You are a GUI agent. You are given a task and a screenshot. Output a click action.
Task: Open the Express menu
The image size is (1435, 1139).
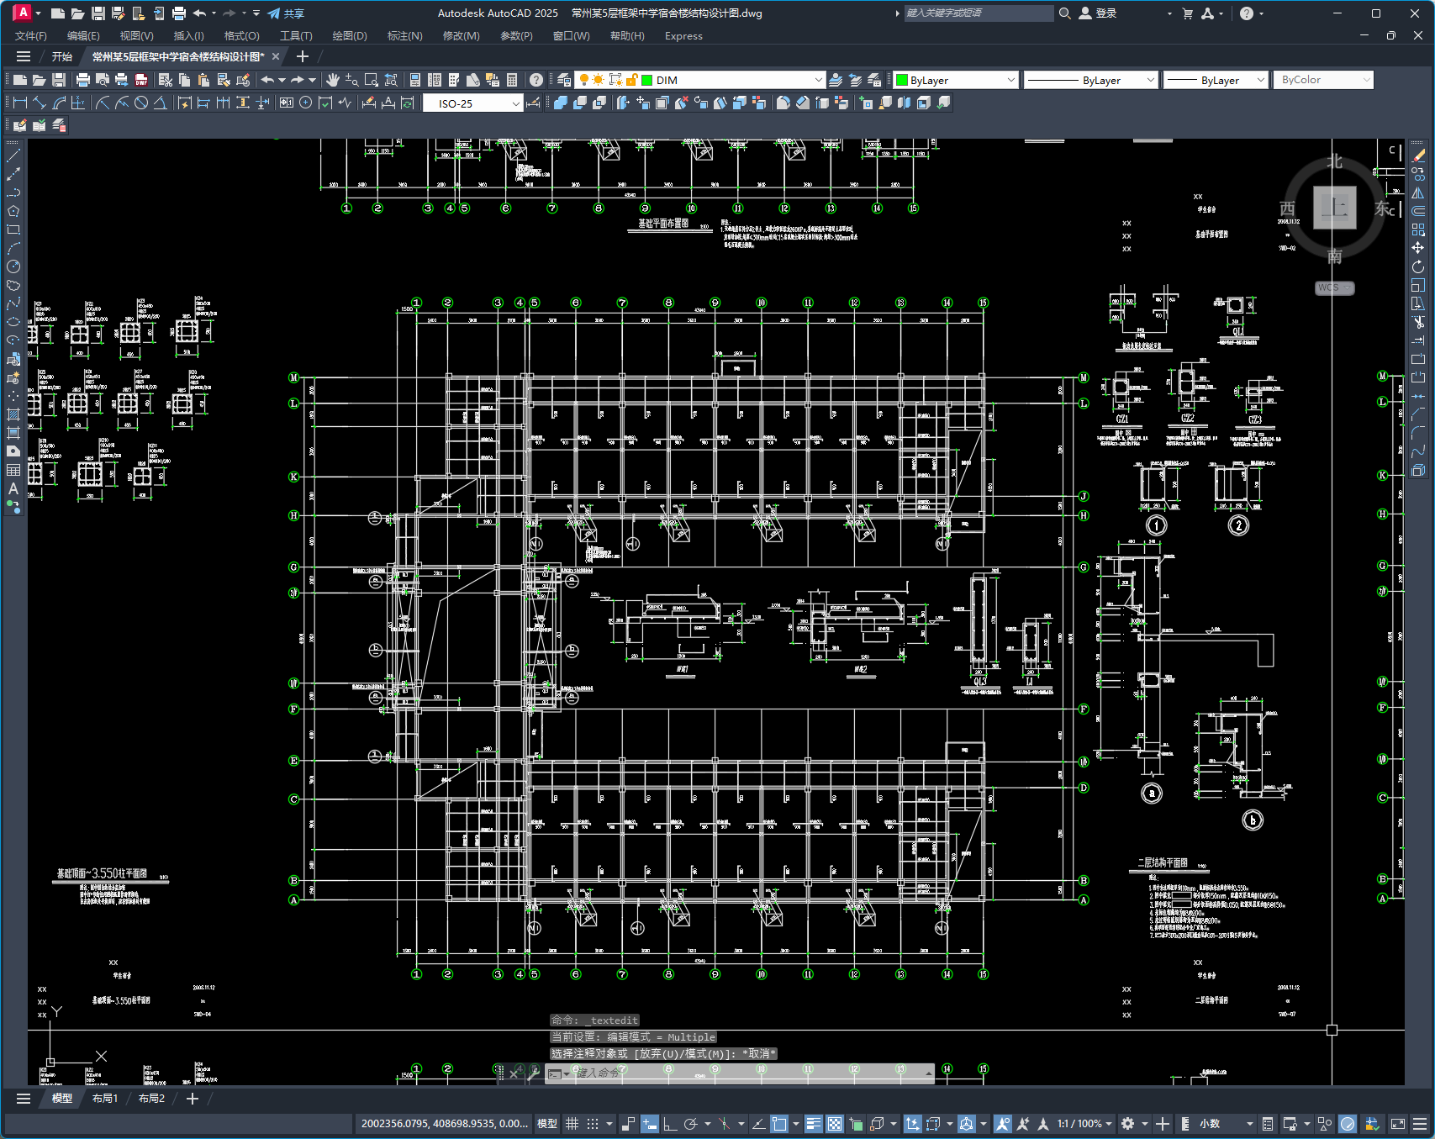[683, 36]
